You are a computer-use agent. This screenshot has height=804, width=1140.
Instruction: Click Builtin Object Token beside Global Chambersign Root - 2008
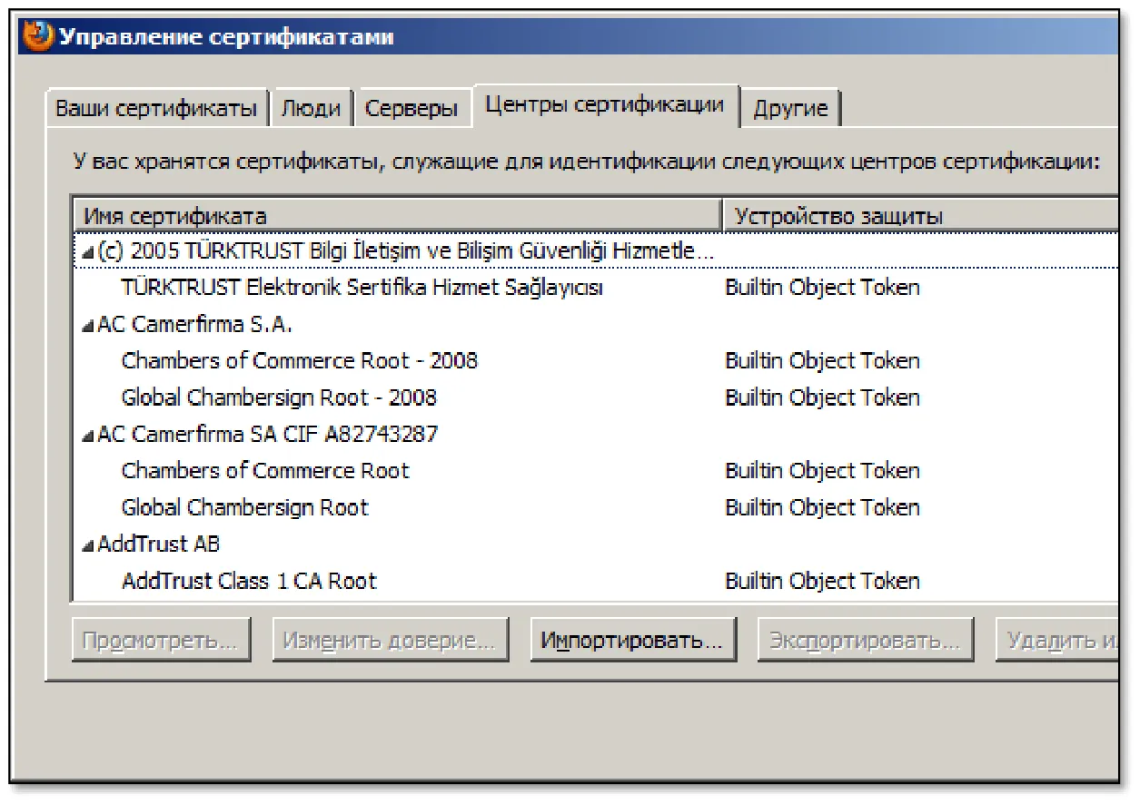coord(822,397)
